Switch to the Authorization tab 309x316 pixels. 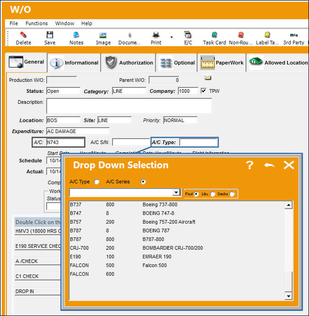(x=129, y=63)
